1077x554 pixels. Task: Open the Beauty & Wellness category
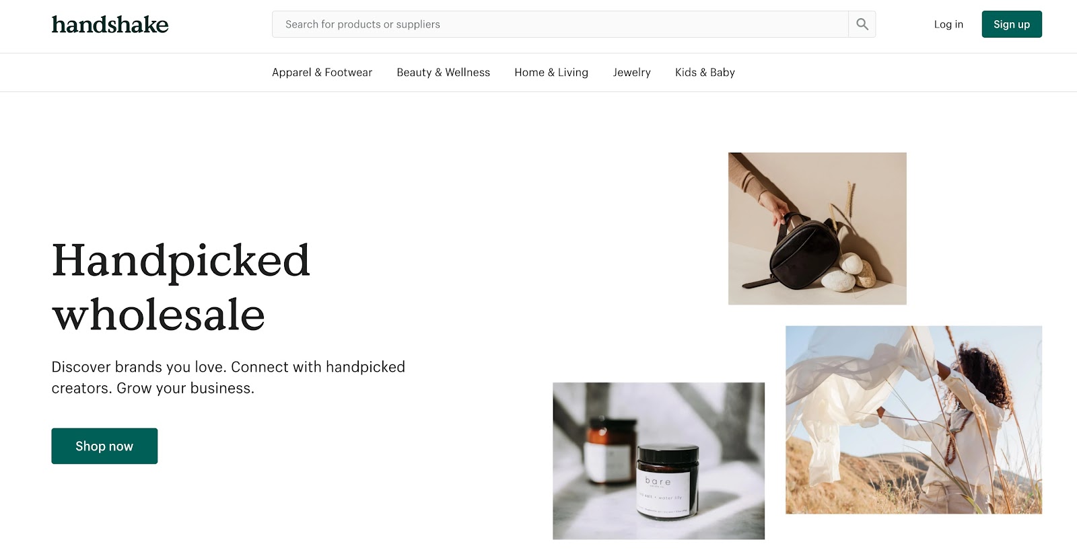(444, 73)
